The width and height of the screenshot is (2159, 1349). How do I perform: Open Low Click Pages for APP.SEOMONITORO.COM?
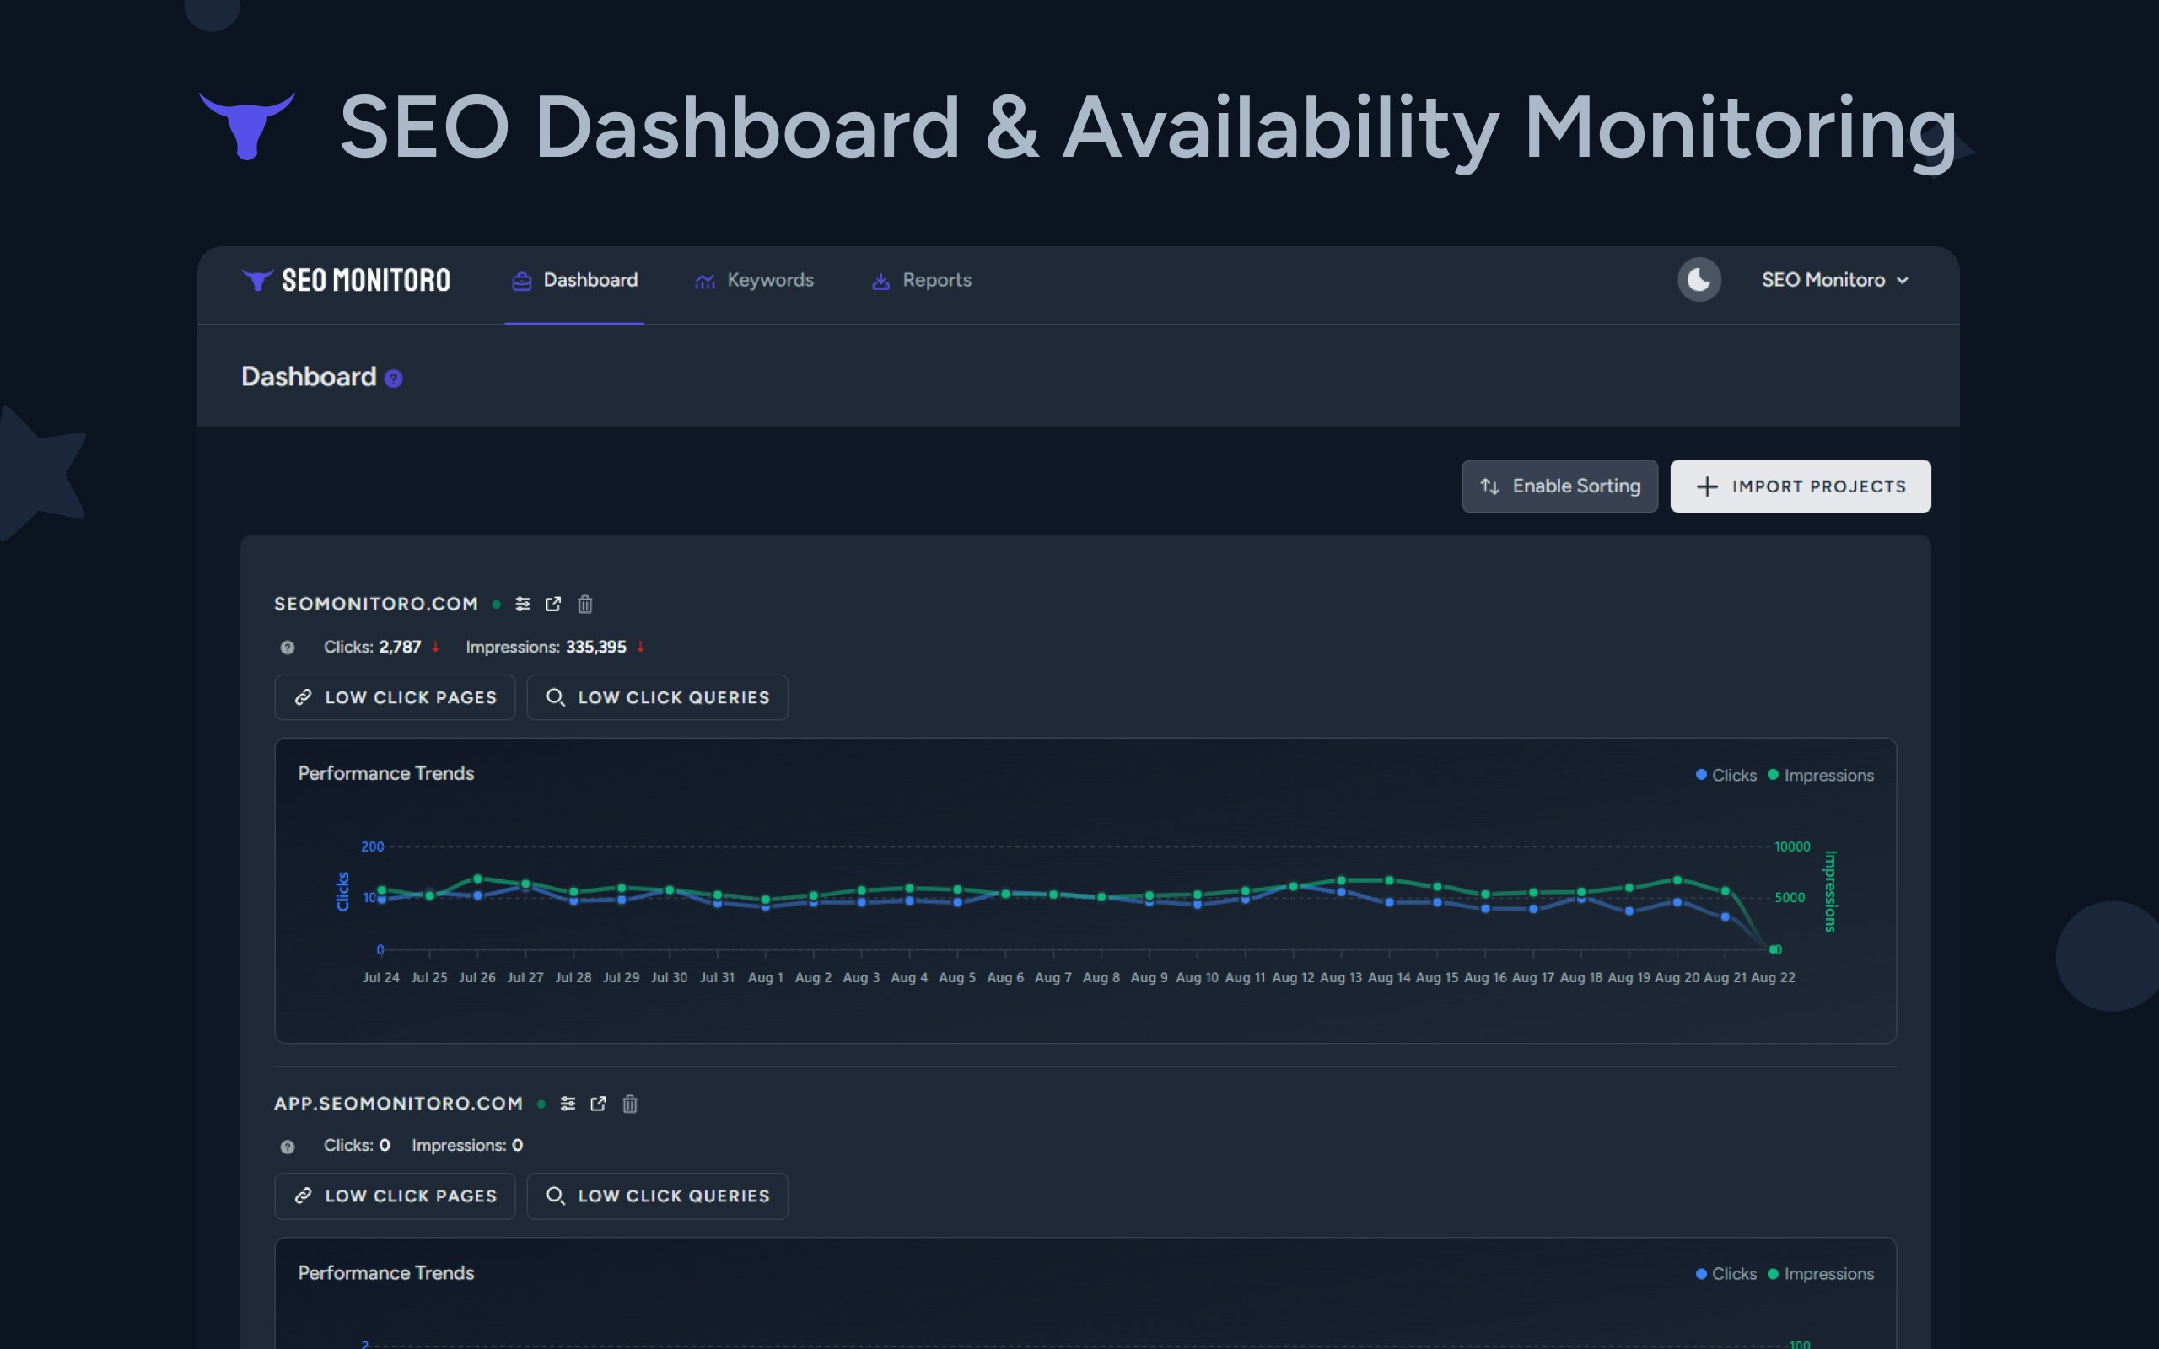(x=395, y=1196)
